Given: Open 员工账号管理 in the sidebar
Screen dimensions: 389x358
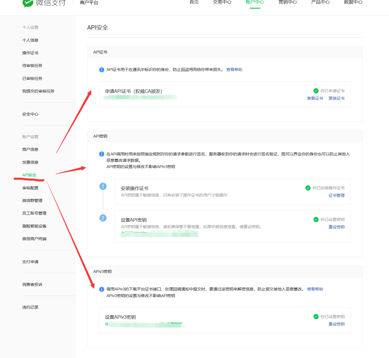Looking at the screenshot, I should pos(34,213).
